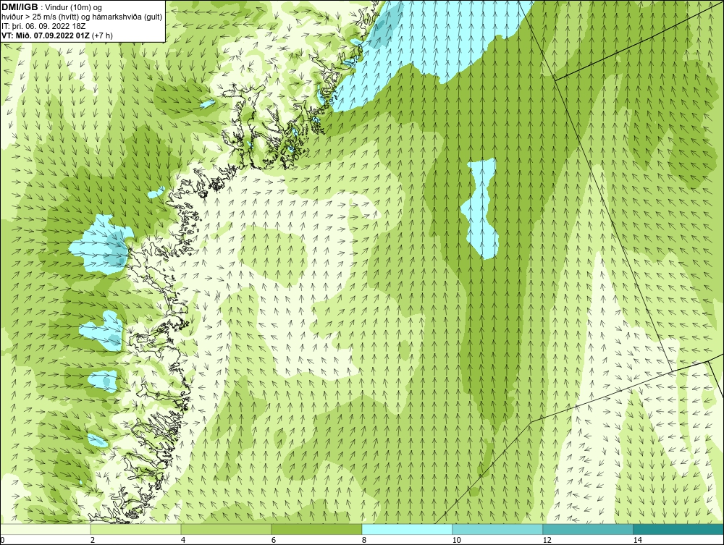Click the legend scale label '14'
This screenshot has height=545, width=724.
point(638,540)
